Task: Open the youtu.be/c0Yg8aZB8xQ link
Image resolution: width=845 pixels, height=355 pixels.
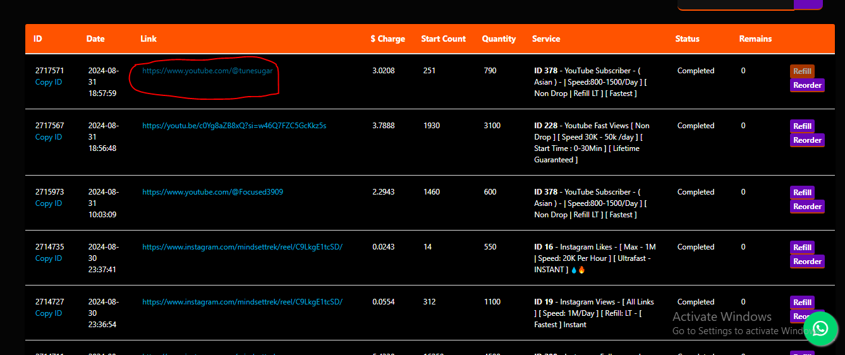Action: pyautogui.click(x=234, y=126)
